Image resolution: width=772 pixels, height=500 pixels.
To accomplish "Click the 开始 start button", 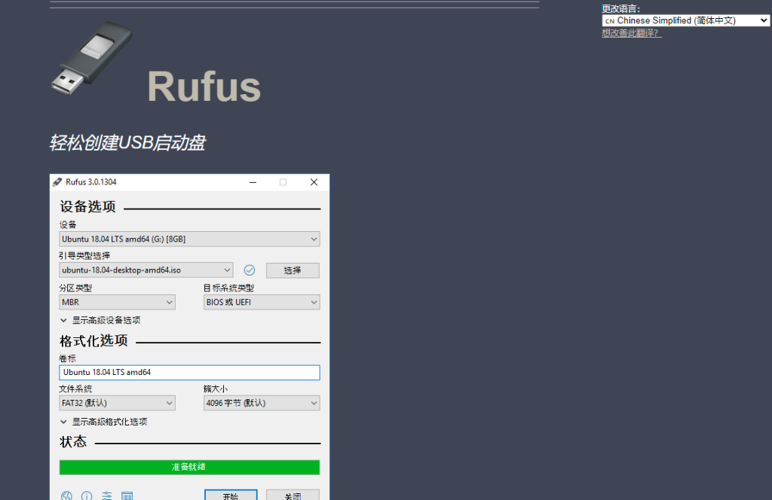I will coord(231,495).
